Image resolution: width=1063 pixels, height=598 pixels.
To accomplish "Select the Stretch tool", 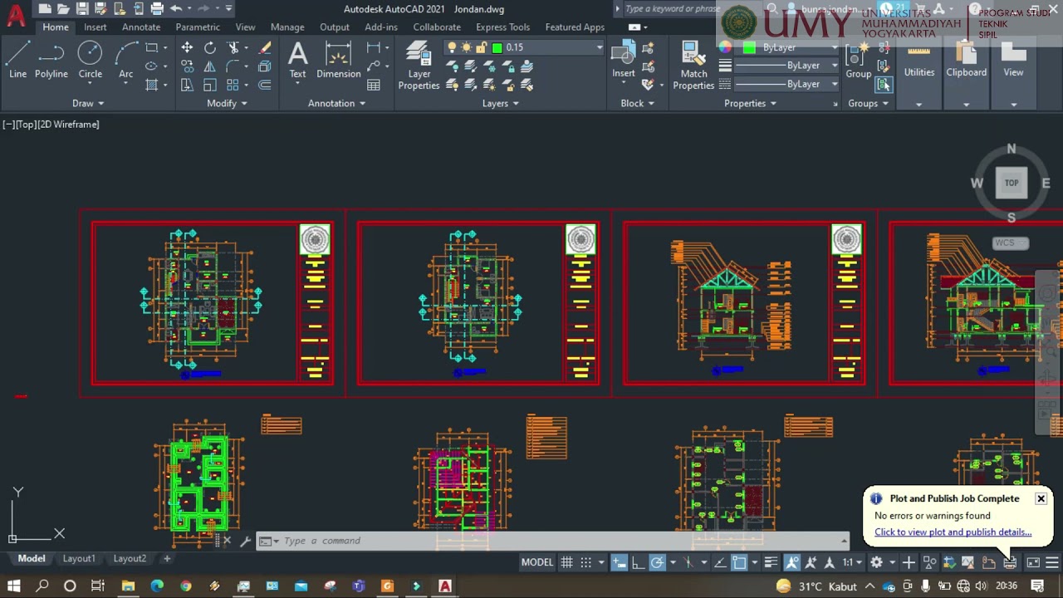I will pyautogui.click(x=187, y=85).
